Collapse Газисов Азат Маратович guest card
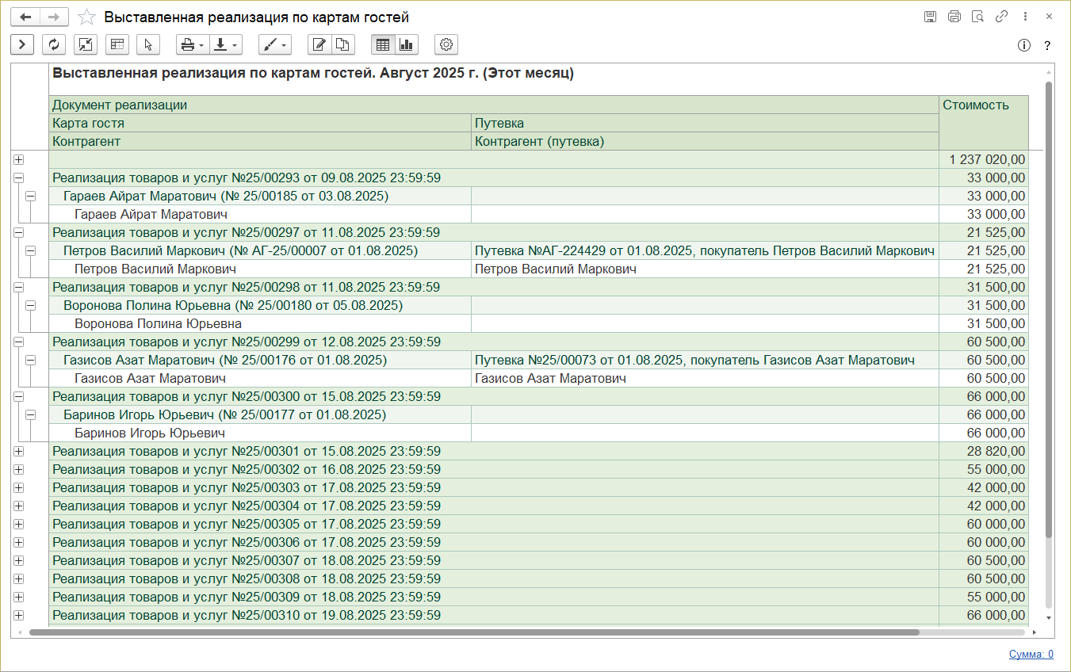1071x672 pixels. pos(31,361)
